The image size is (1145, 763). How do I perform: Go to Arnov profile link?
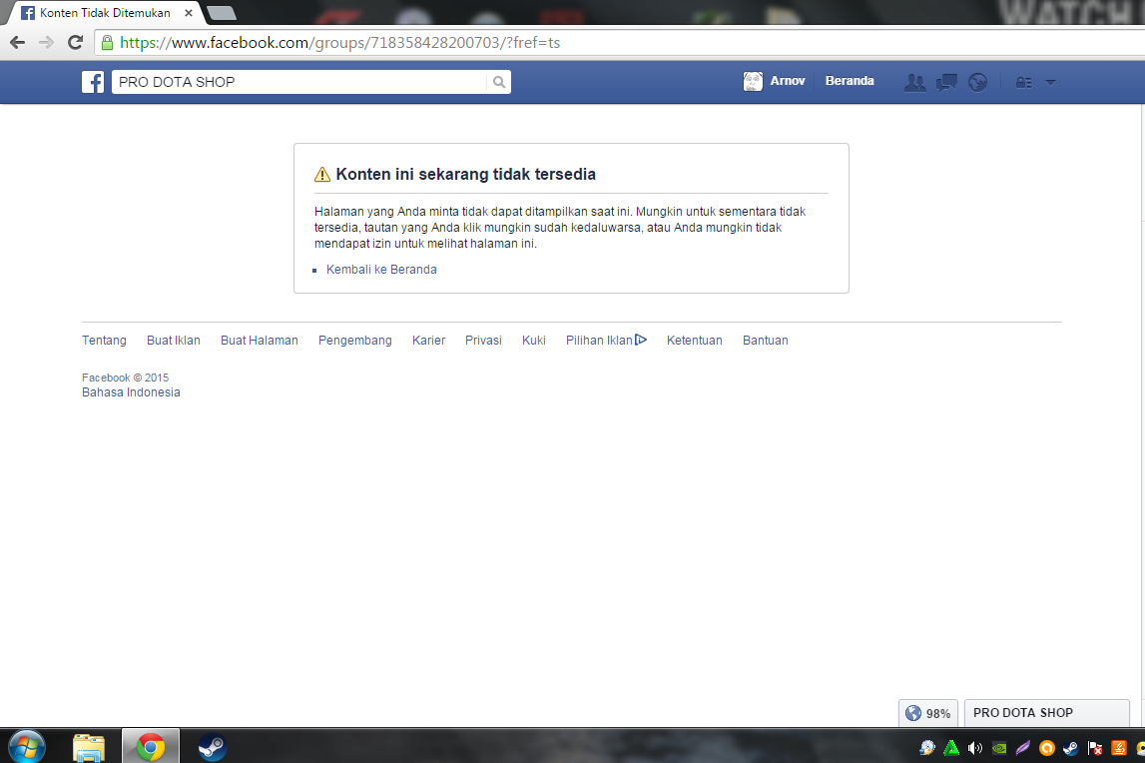point(788,81)
